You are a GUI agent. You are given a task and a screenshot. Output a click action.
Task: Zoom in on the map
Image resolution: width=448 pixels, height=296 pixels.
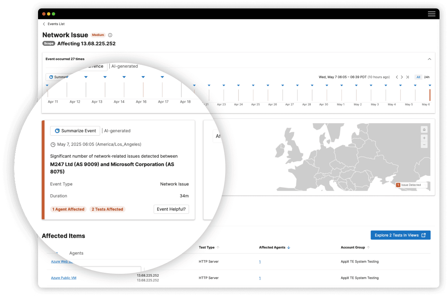click(424, 138)
